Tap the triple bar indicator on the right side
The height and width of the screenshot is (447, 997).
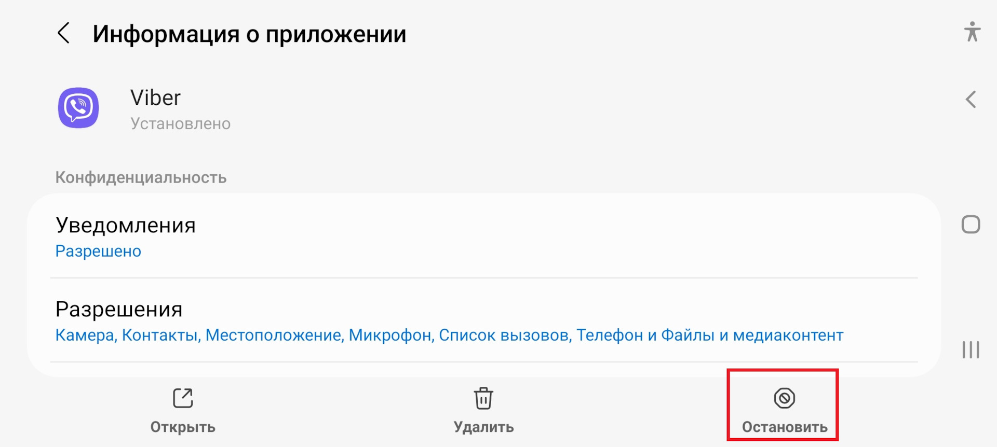point(971,350)
